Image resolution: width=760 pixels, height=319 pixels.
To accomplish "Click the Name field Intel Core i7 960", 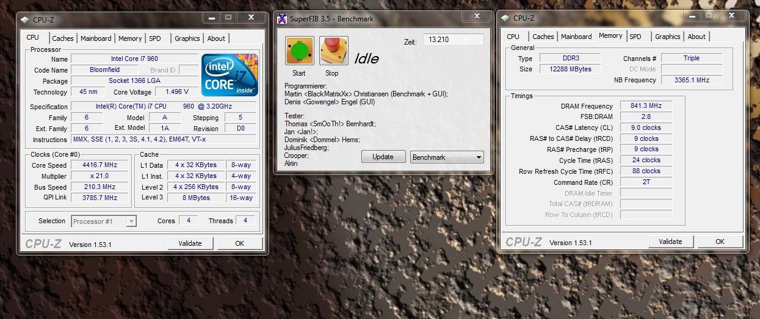I will click(133, 59).
